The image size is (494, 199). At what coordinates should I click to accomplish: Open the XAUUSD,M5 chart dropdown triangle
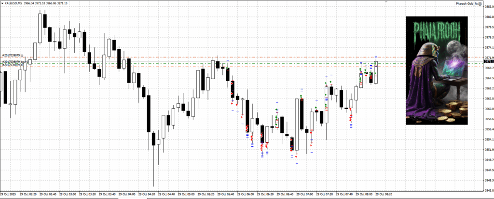tap(2, 3)
